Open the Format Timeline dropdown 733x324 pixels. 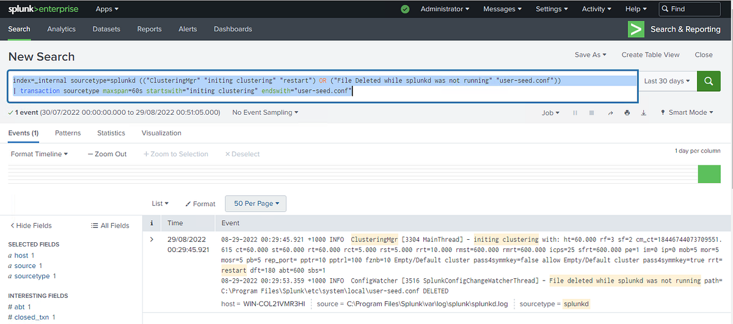39,154
